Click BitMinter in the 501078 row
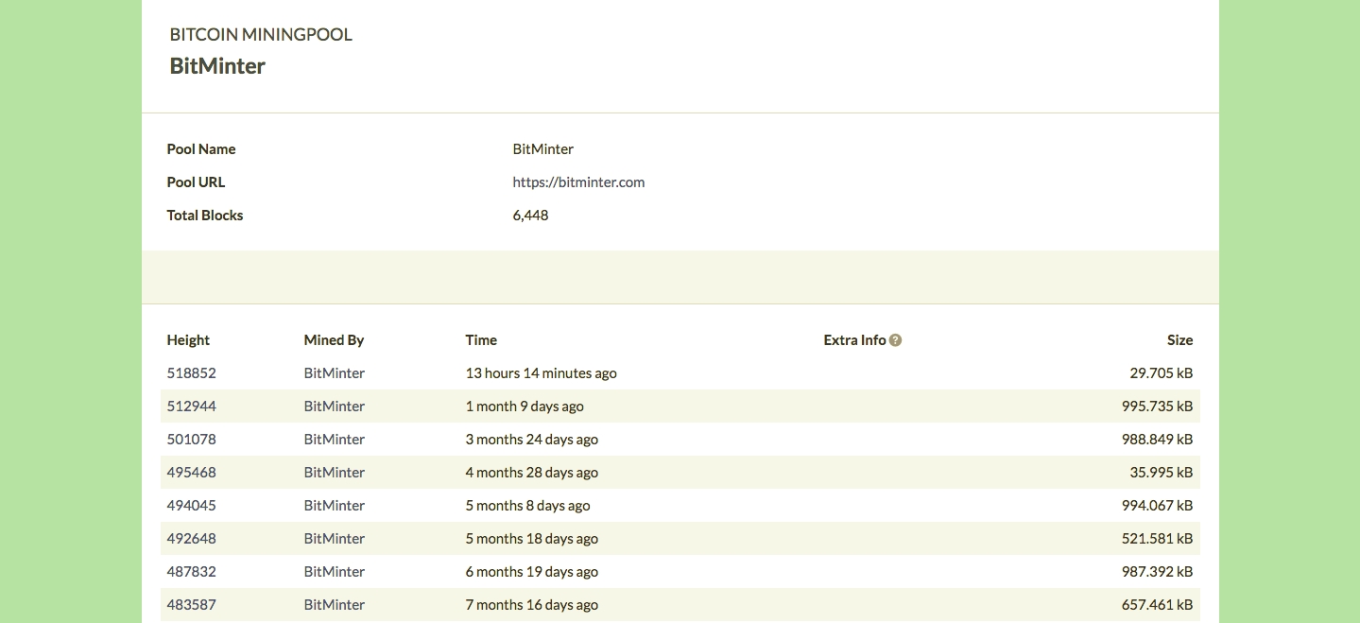 coord(335,440)
